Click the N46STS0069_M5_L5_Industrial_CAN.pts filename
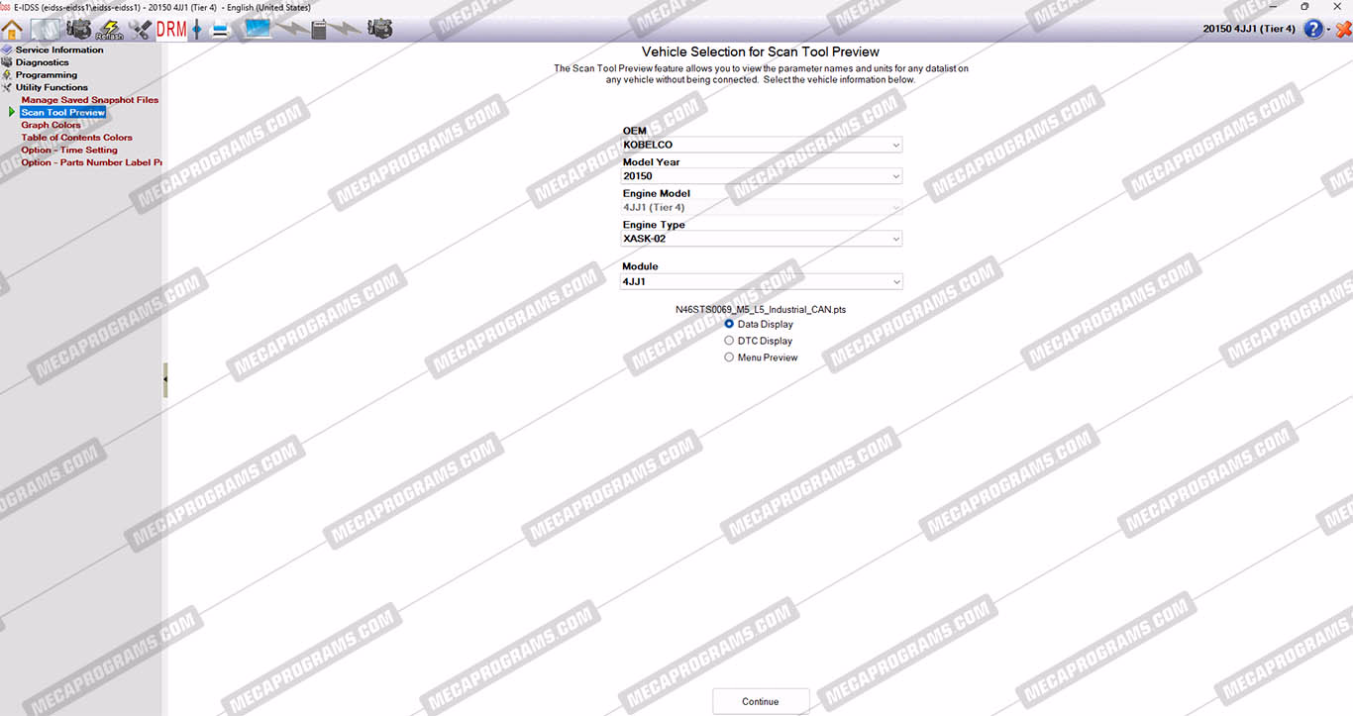Viewport: 1353px width, 716px height. pos(761,309)
